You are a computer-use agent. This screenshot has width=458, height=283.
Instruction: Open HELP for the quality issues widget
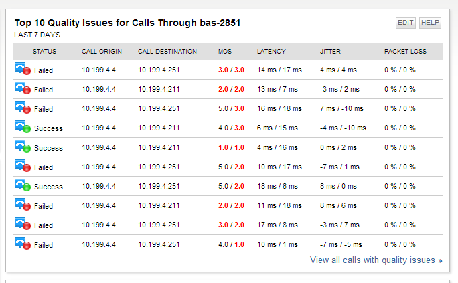[430, 23]
